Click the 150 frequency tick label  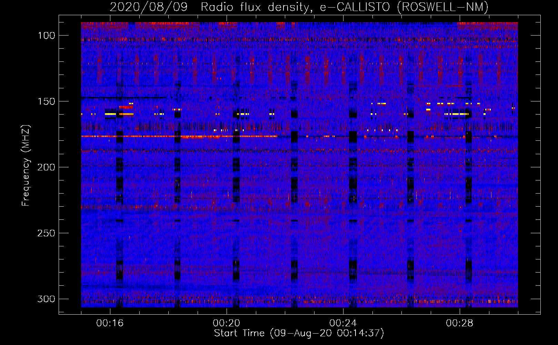(x=46, y=101)
